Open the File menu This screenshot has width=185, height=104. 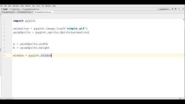tap(1, 6)
